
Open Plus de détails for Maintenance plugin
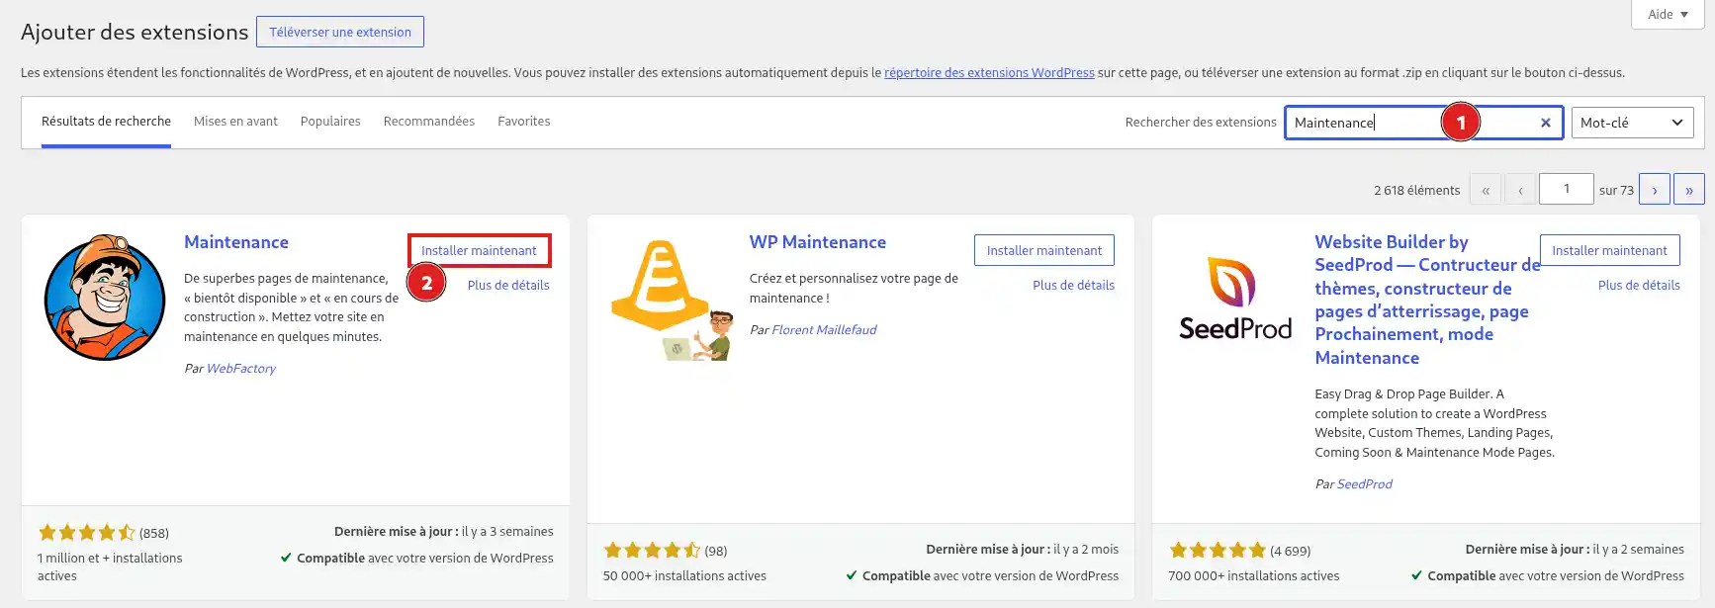click(x=508, y=285)
